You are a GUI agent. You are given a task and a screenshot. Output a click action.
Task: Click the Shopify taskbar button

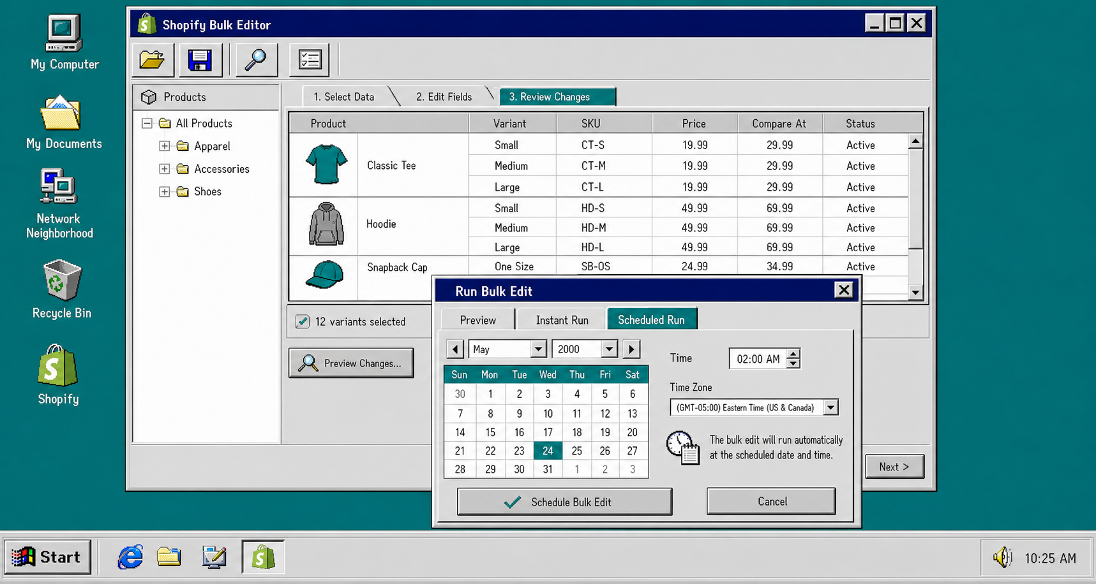point(263,557)
